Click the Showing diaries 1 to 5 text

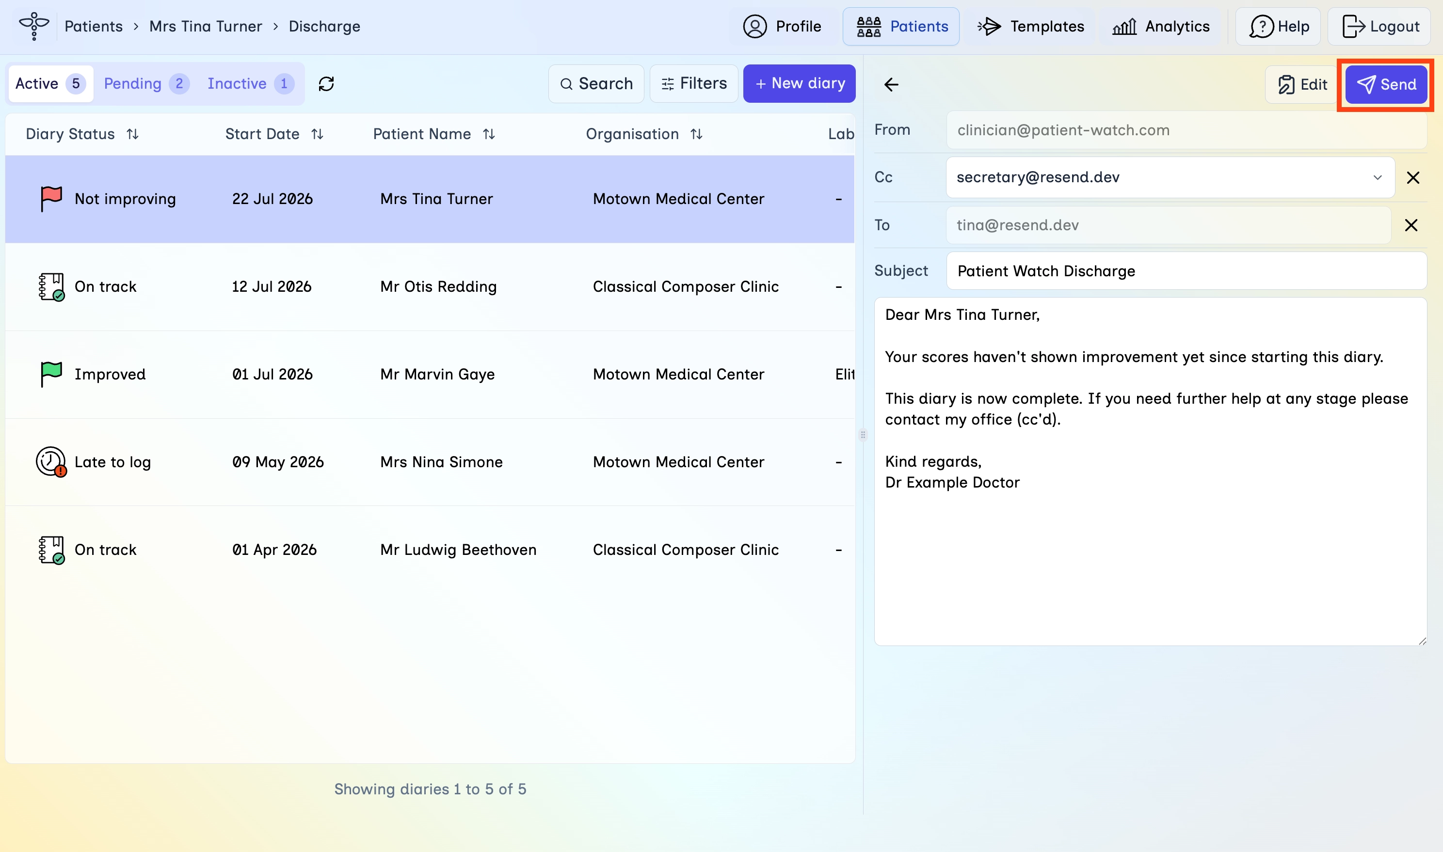click(430, 789)
